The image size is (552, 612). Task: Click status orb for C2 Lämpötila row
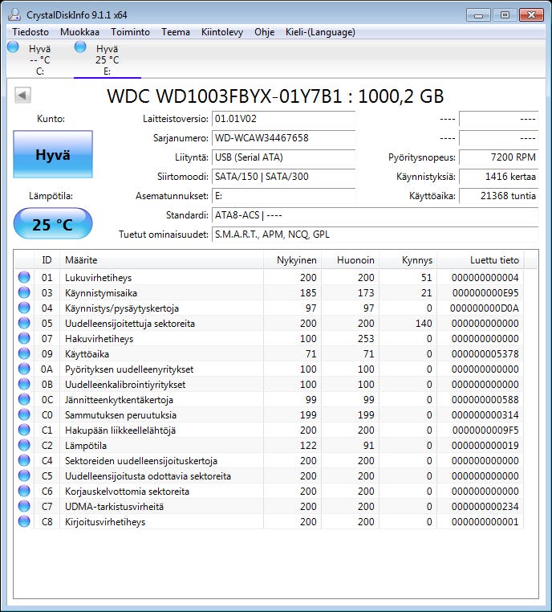tap(24, 445)
